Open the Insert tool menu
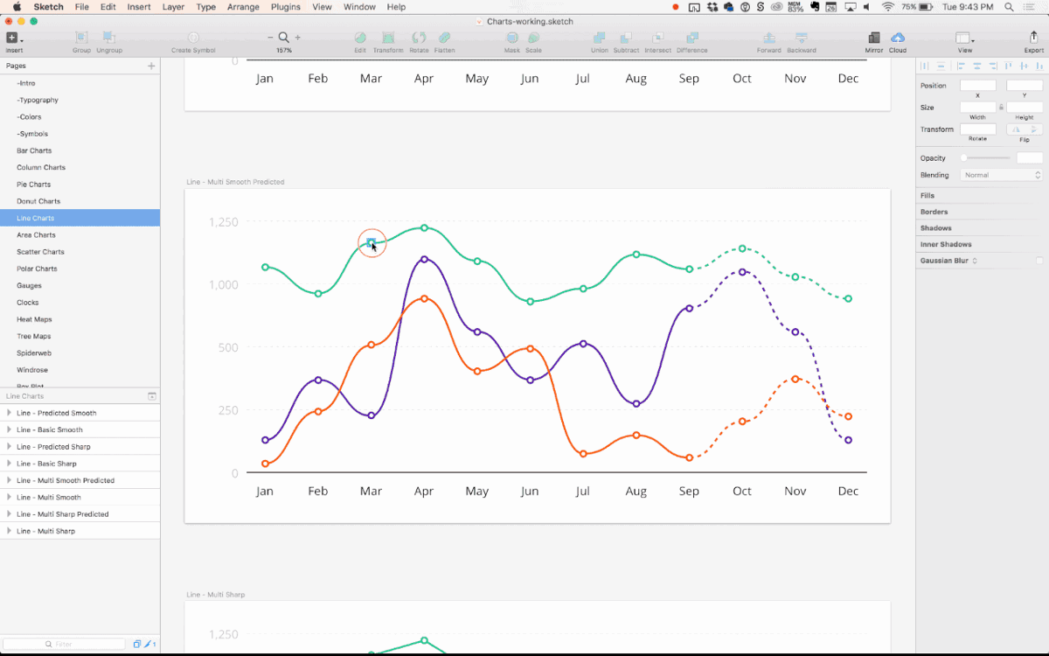The image size is (1049, 656). click(14, 38)
